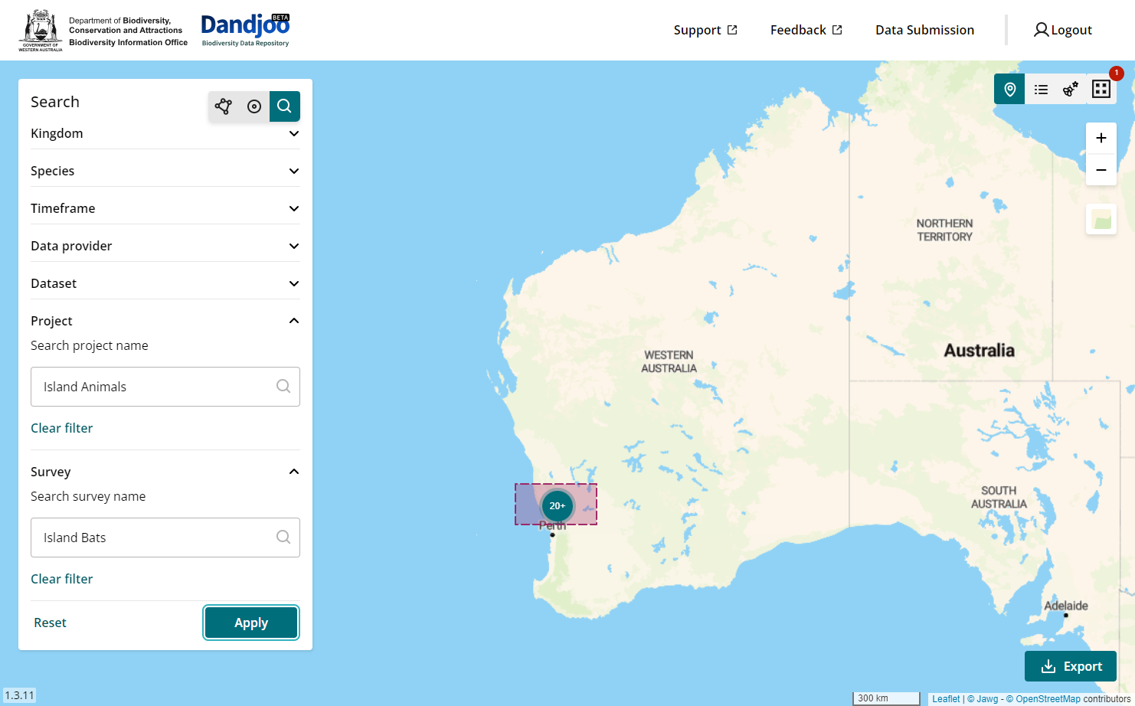Open the Feedback link

[x=806, y=30]
